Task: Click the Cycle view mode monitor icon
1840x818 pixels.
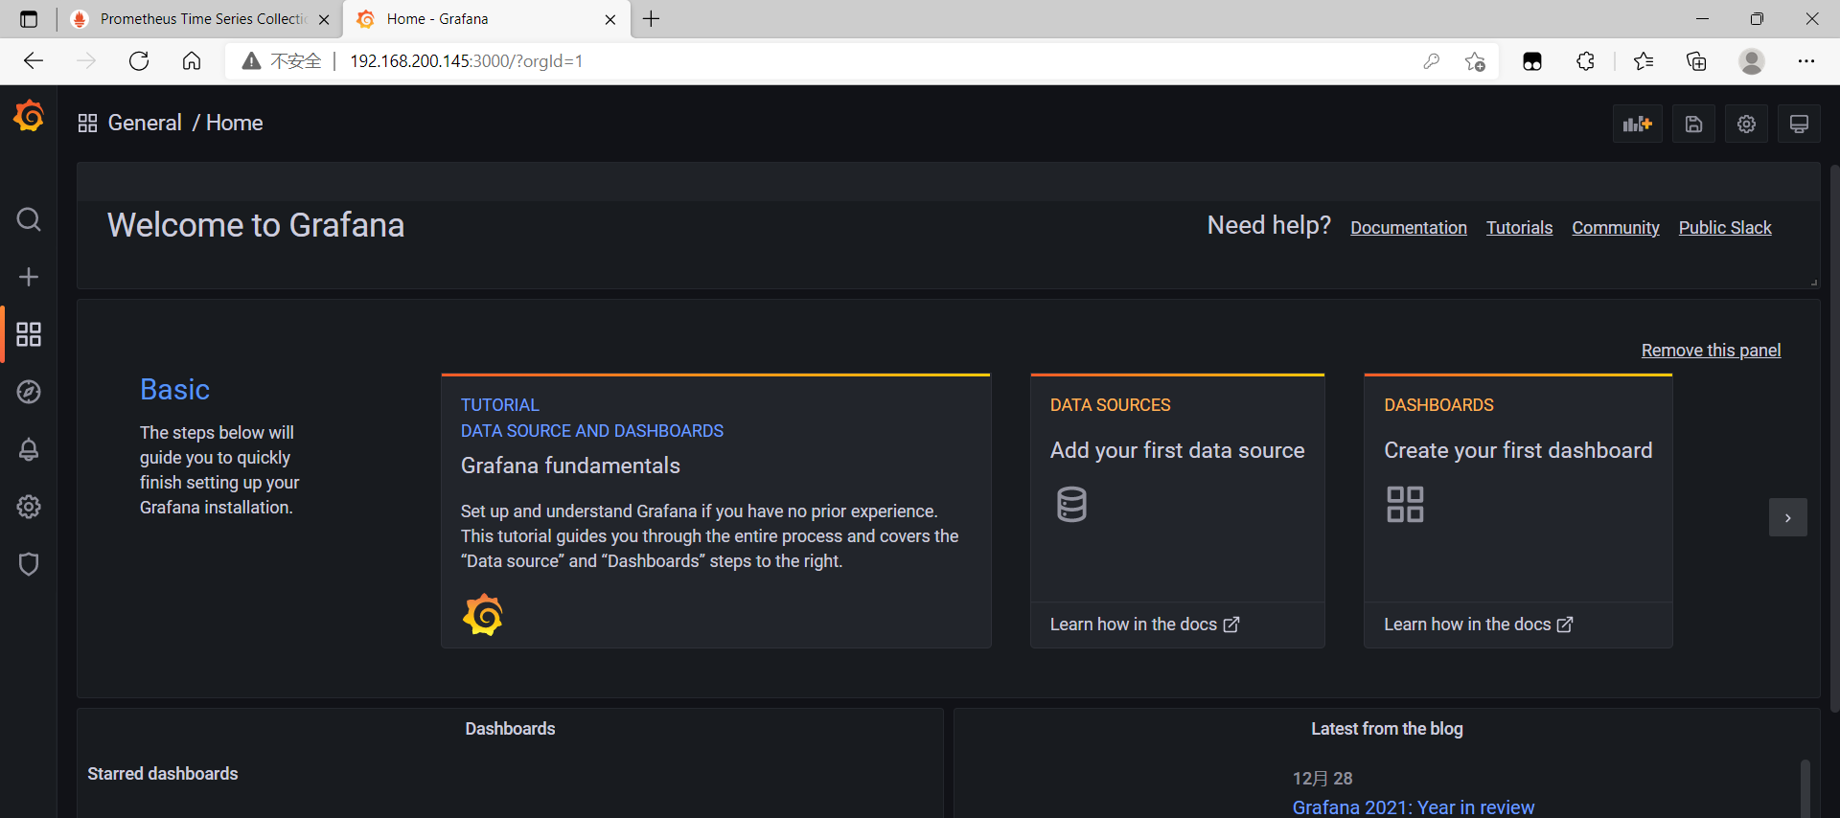Action: (1799, 124)
